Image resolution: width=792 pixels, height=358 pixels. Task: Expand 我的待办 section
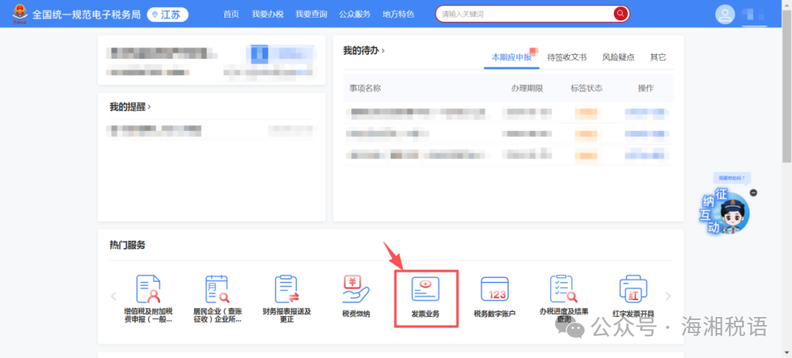pos(364,51)
